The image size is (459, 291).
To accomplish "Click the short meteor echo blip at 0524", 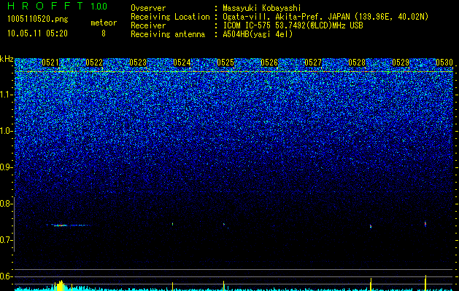I will click(173, 224).
